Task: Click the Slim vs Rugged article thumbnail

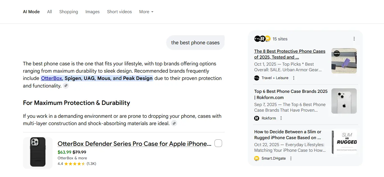Action: click(x=344, y=142)
